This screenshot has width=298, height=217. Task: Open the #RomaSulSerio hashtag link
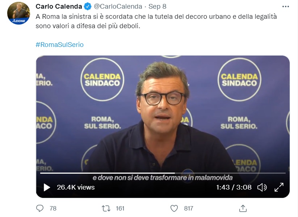click(59, 44)
